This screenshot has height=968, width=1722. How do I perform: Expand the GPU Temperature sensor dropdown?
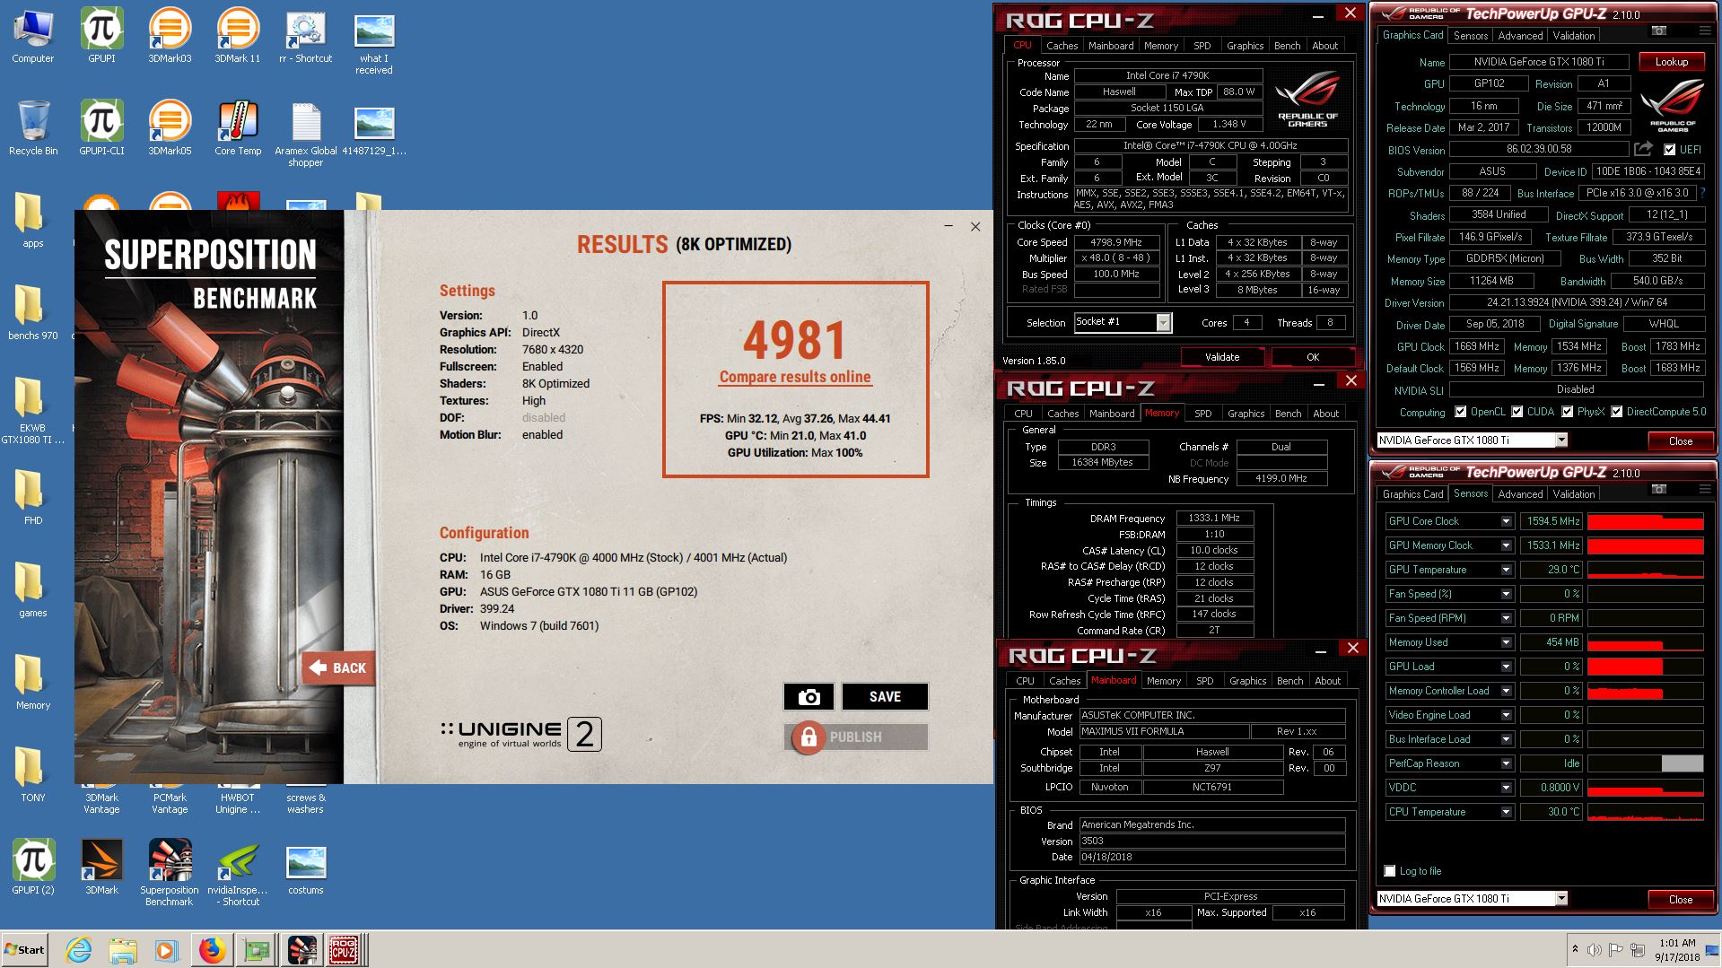pyautogui.click(x=1506, y=570)
